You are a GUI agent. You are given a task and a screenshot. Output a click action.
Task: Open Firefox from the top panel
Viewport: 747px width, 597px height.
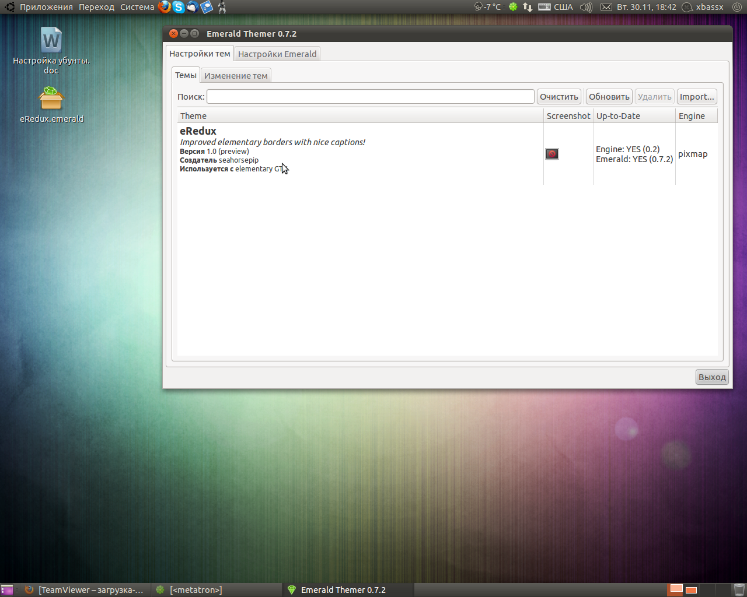pyautogui.click(x=165, y=7)
